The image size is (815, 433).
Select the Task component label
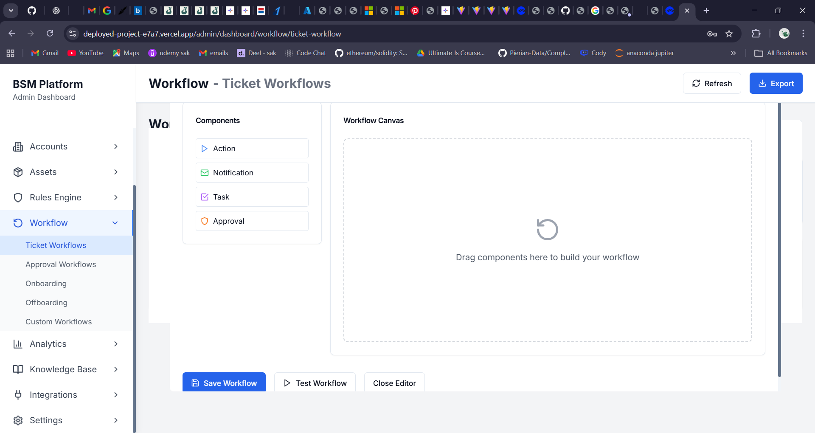click(x=221, y=197)
